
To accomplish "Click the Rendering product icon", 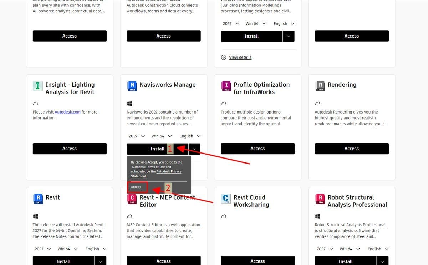I will (x=320, y=86).
